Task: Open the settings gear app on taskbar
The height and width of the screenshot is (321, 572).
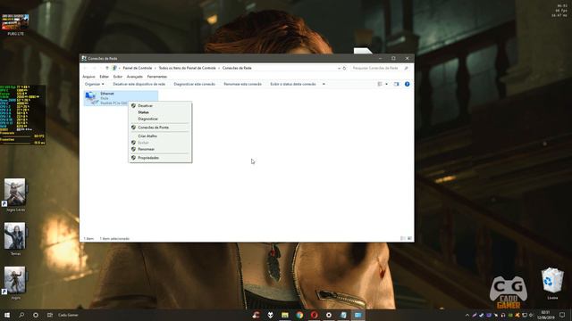Action: (329, 315)
